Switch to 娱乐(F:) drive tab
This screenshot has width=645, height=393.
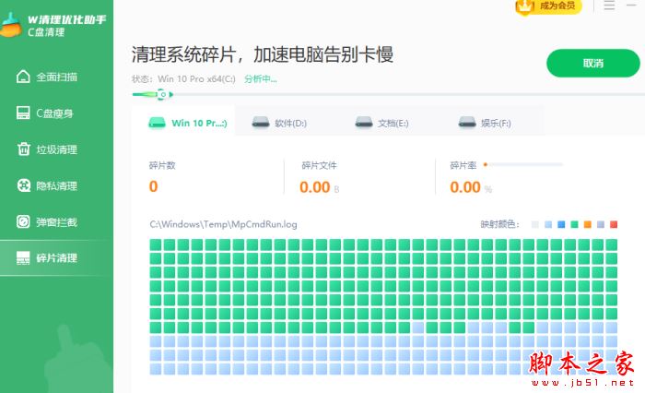[x=492, y=121]
